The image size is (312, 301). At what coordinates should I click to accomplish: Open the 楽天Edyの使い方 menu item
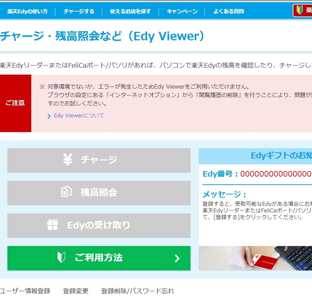(27, 11)
